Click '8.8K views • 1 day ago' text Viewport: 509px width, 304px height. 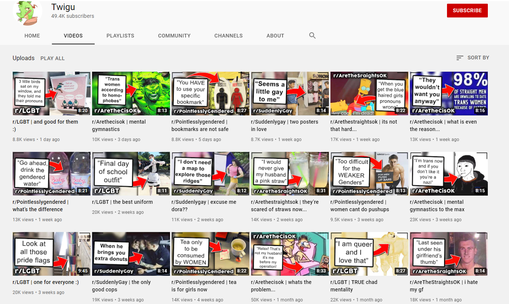click(x=36, y=140)
